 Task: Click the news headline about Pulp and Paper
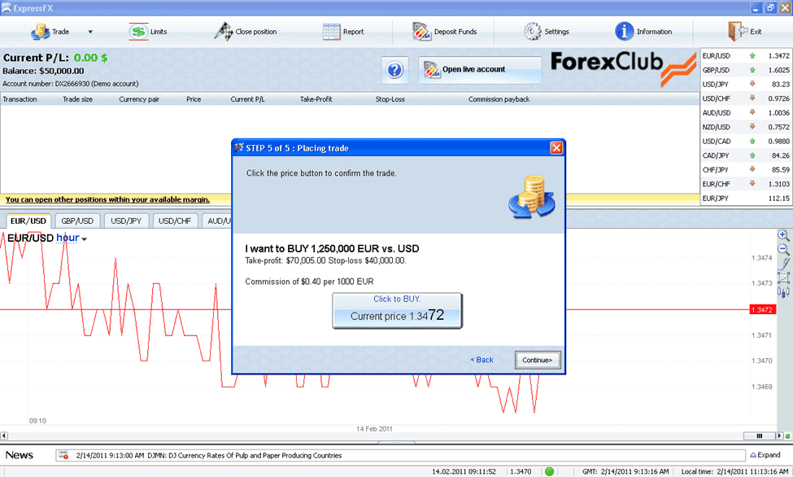click(x=209, y=455)
